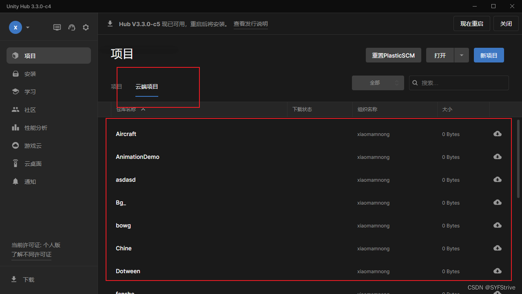Click the cloud download icon for Aircraft

(498, 134)
